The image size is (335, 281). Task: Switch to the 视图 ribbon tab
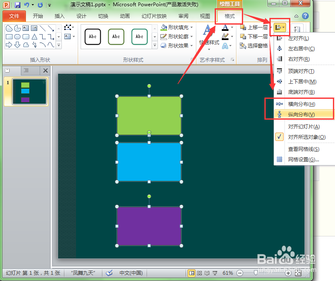pos(205,16)
